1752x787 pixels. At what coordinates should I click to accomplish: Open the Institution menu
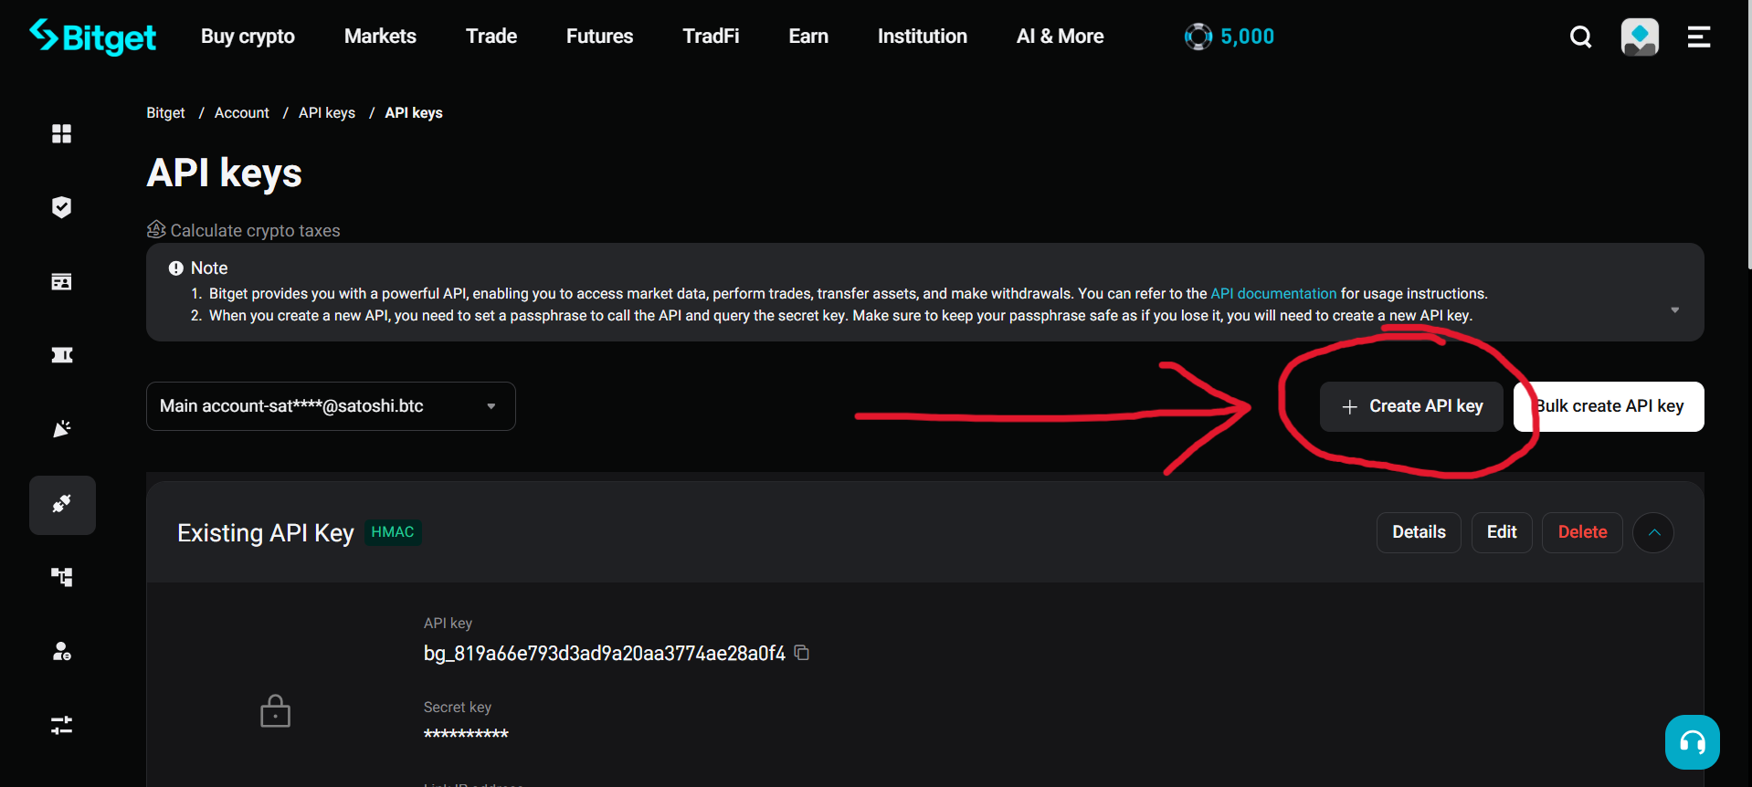coord(922,37)
